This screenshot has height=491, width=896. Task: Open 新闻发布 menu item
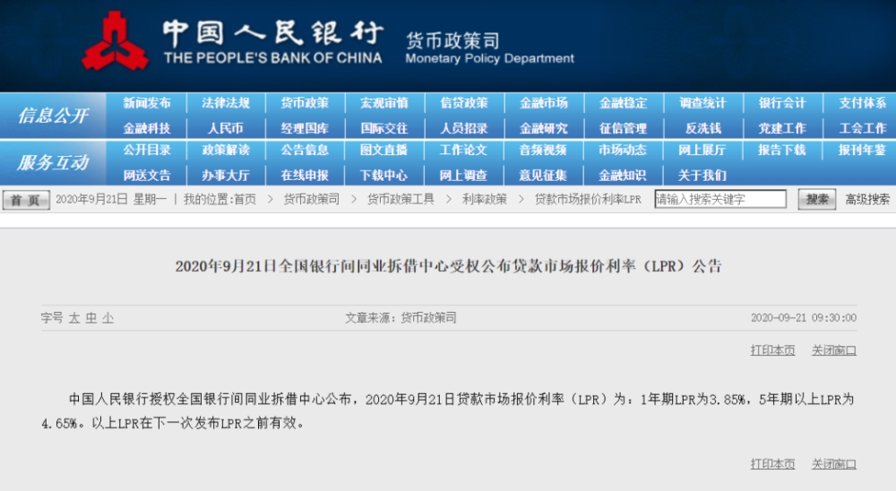point(147,103)
